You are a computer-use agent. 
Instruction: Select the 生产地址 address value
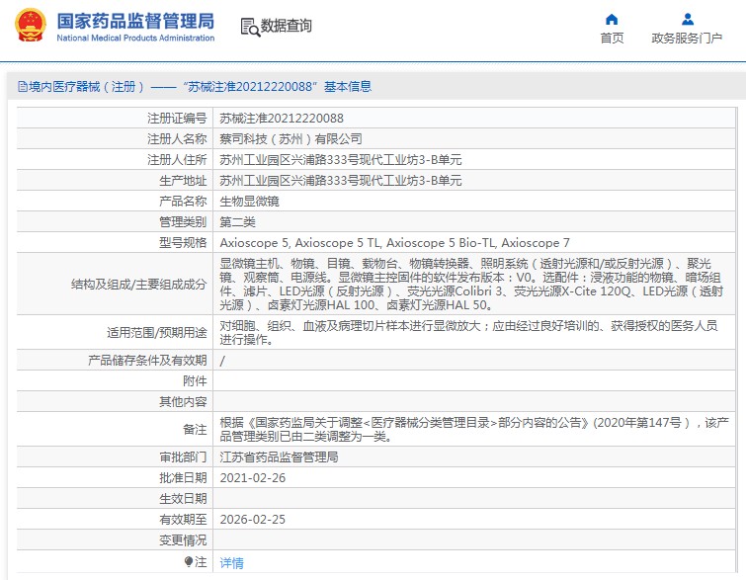pos(341,181)
